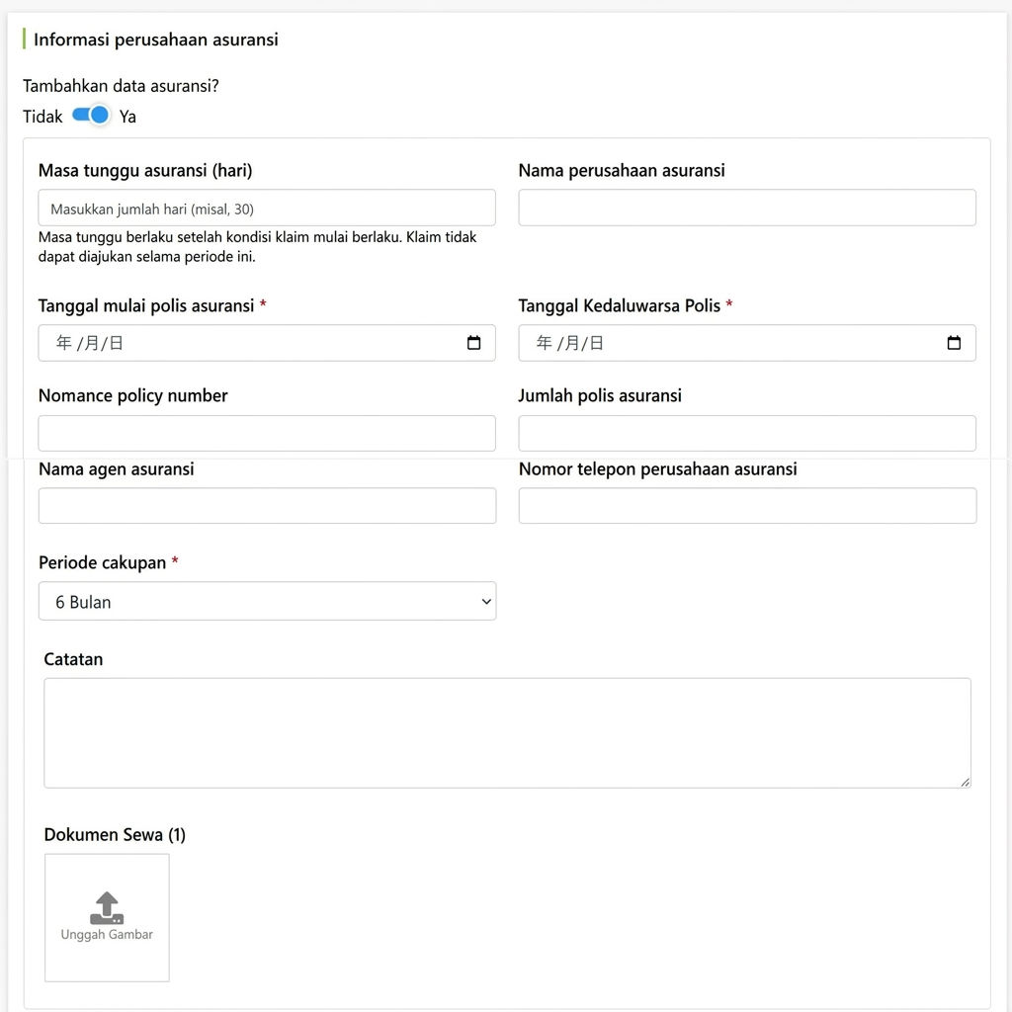This screenshot has height=1012, width=1012.
Task: Click the Catatan textarea resize handle
Action: pyautogui.click(x=965, y=783)
